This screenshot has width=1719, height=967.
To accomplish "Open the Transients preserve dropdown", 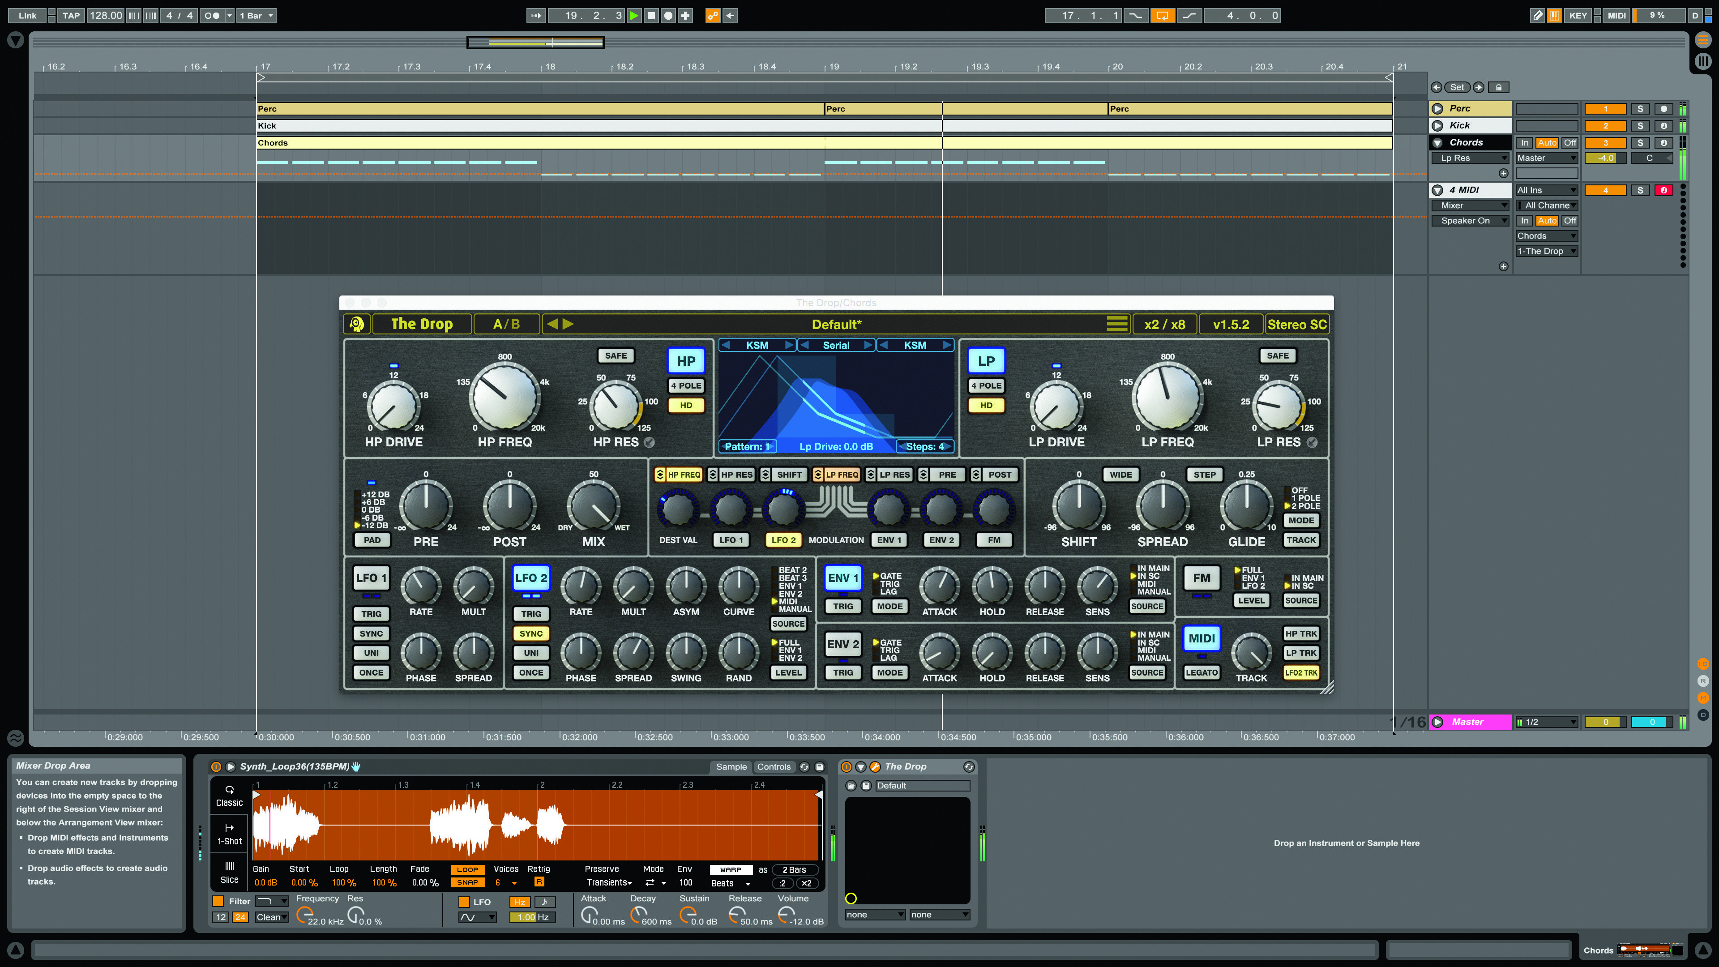I will click(609, 883).
